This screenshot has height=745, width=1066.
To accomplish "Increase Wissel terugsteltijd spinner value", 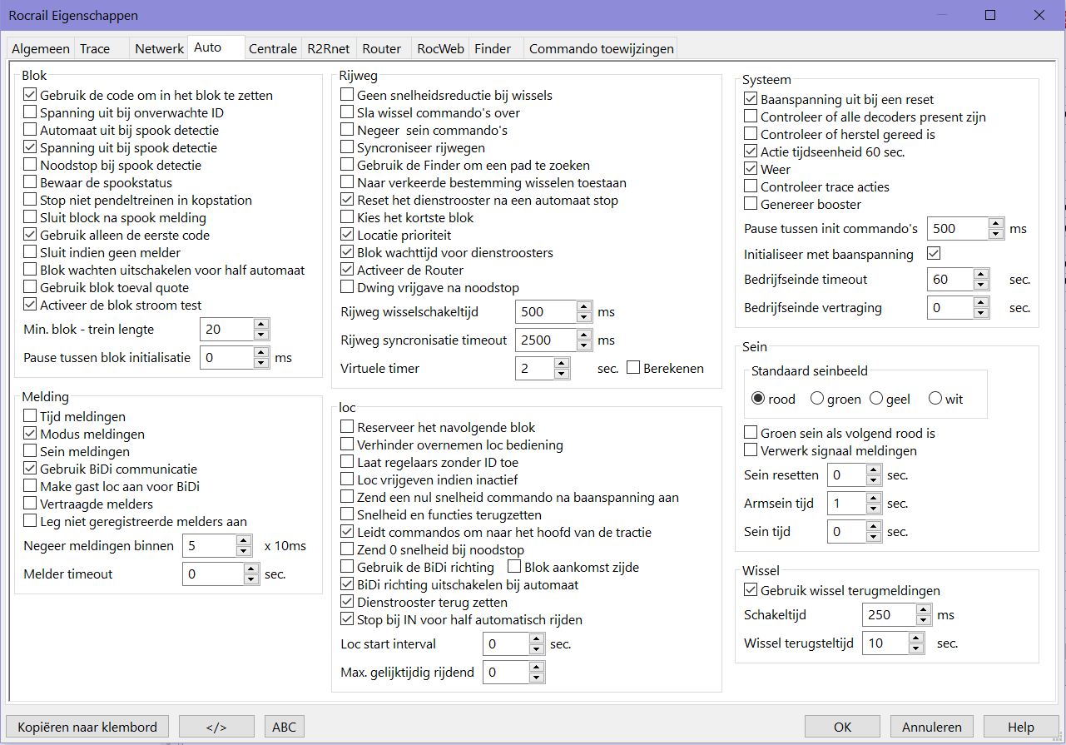I will 916,638.
